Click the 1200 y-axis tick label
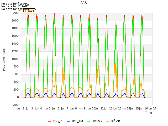 pyautogui.click(x=15, y=51)
